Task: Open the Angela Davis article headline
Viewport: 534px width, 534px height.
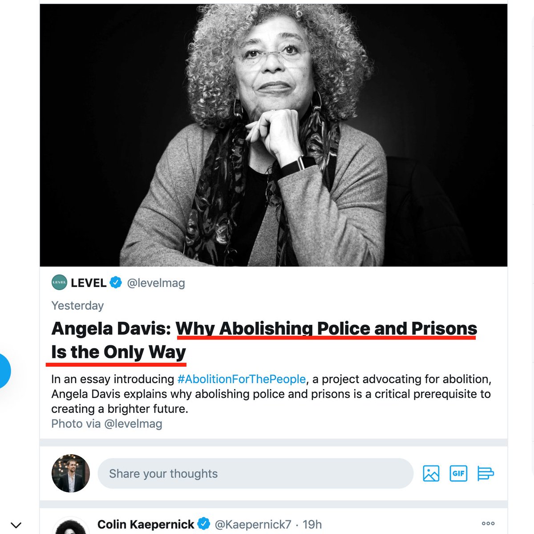Action: point(264,340)
